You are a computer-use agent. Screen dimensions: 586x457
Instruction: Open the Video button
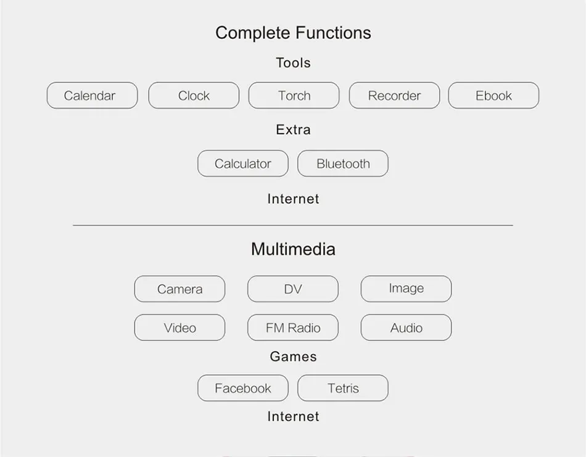tap(180, 327)
